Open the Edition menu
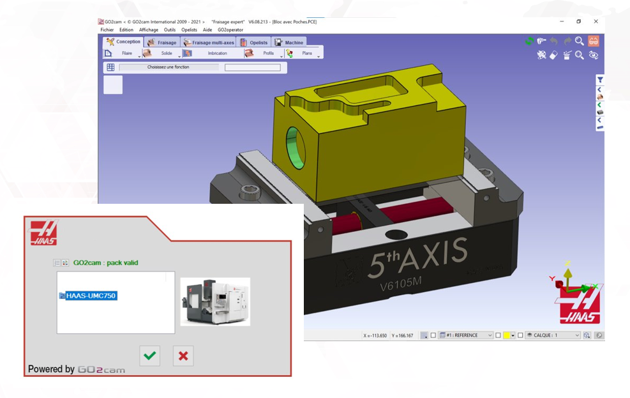The image size is (630, 398). (x=126, y=30)
